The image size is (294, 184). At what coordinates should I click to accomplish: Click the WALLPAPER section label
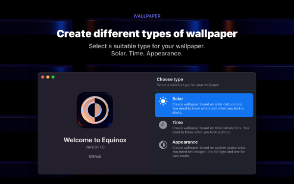pos(147,16)
